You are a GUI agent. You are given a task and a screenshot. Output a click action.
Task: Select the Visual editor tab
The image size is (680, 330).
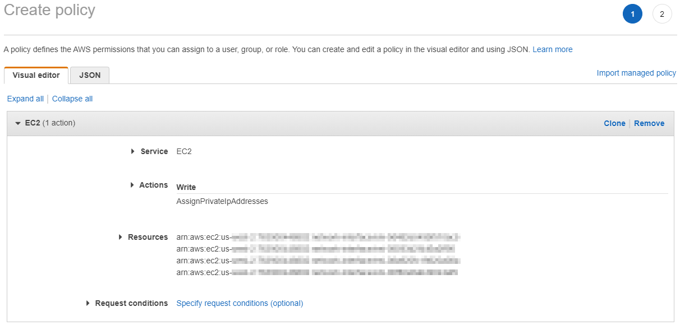(x=36, y=75)
